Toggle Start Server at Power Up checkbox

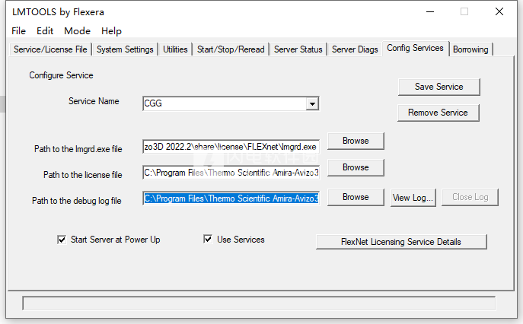click(62, 240)
